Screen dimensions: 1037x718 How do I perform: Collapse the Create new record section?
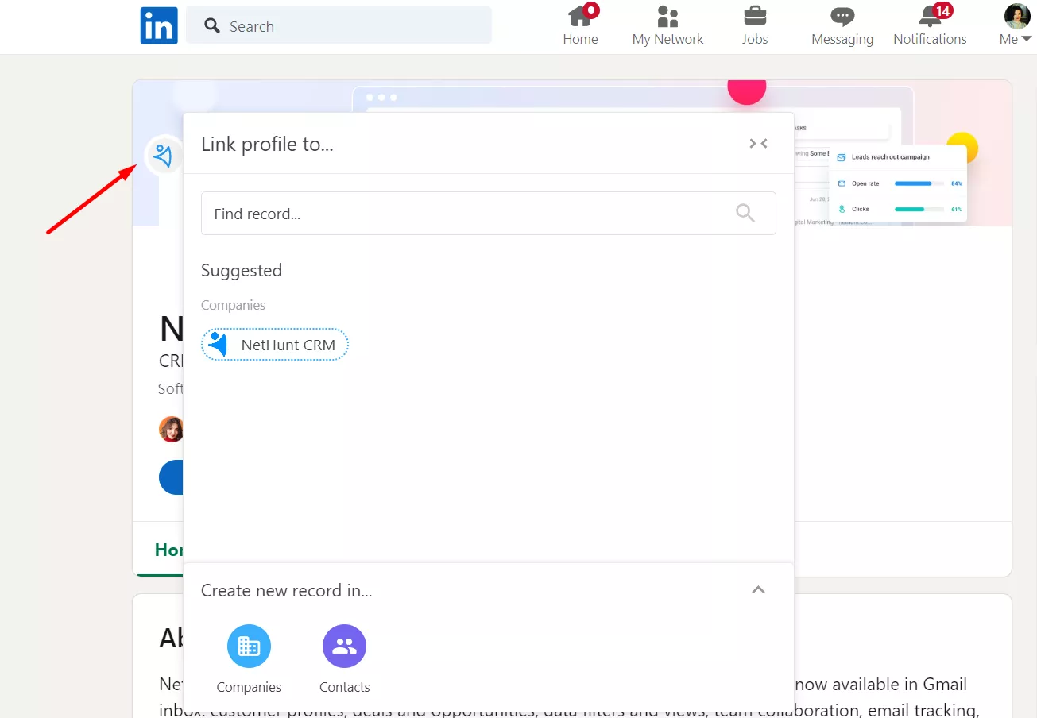pyautogui.click(x=758, y=589)
